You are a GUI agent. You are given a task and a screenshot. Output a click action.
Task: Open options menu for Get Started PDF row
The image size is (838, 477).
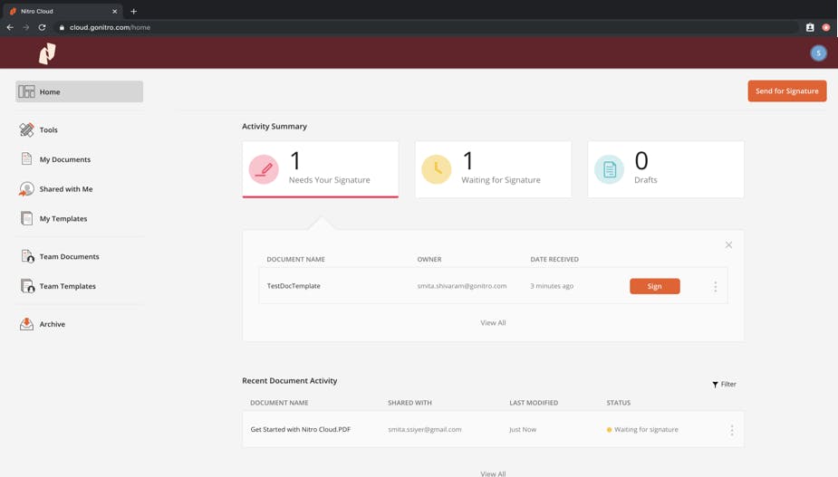click(732, 430)
